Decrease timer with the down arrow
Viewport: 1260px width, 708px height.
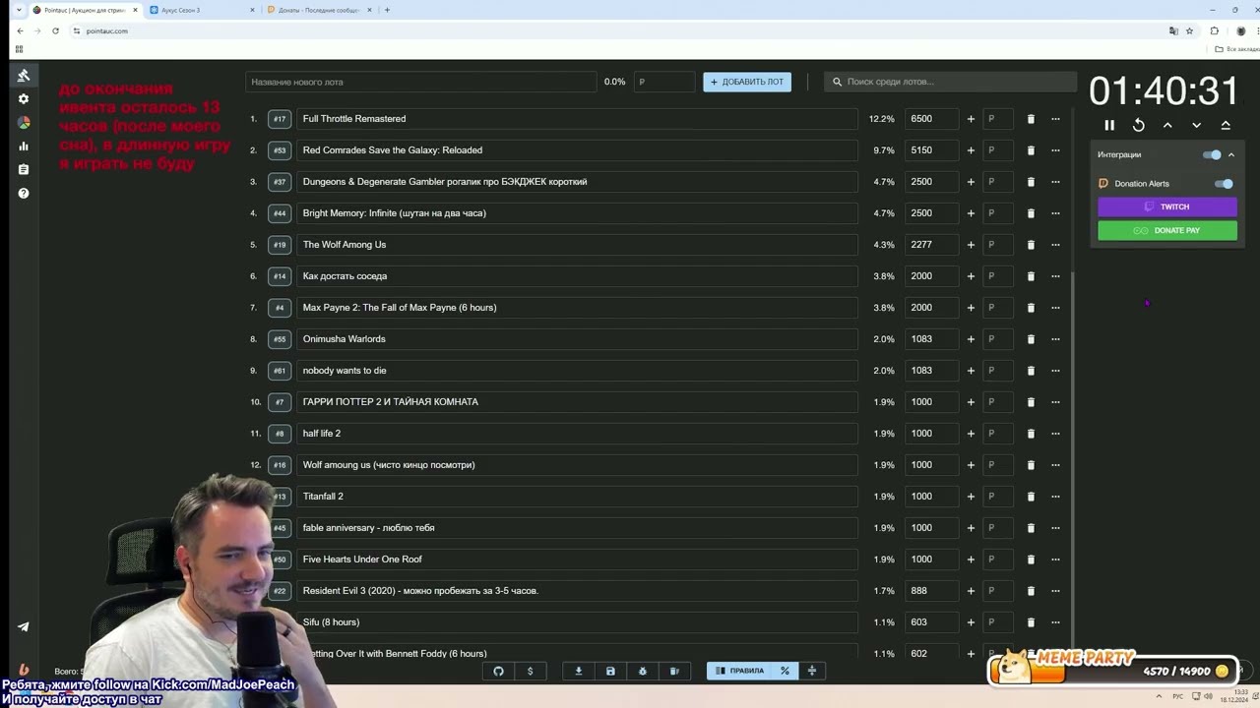click(1197, 126)
